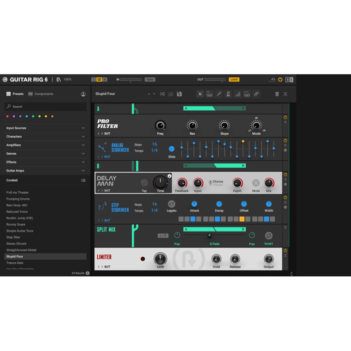Screen dimensions: 351x351
Task: Click the X-Fade slider handle
Action: tap(210, 235)
